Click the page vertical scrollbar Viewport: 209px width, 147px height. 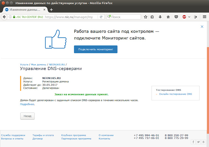(x=208, y=90)
